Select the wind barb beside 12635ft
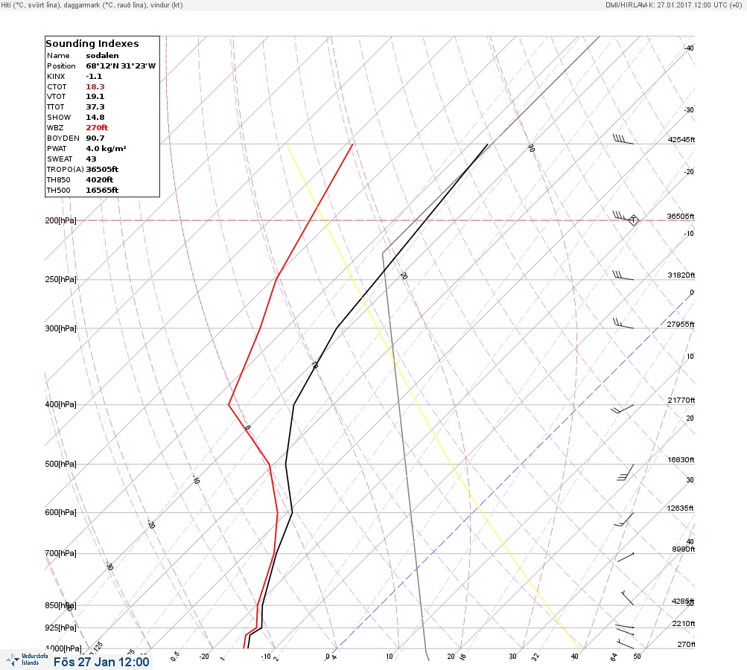747x670 pixels. [x=624, y=520]
